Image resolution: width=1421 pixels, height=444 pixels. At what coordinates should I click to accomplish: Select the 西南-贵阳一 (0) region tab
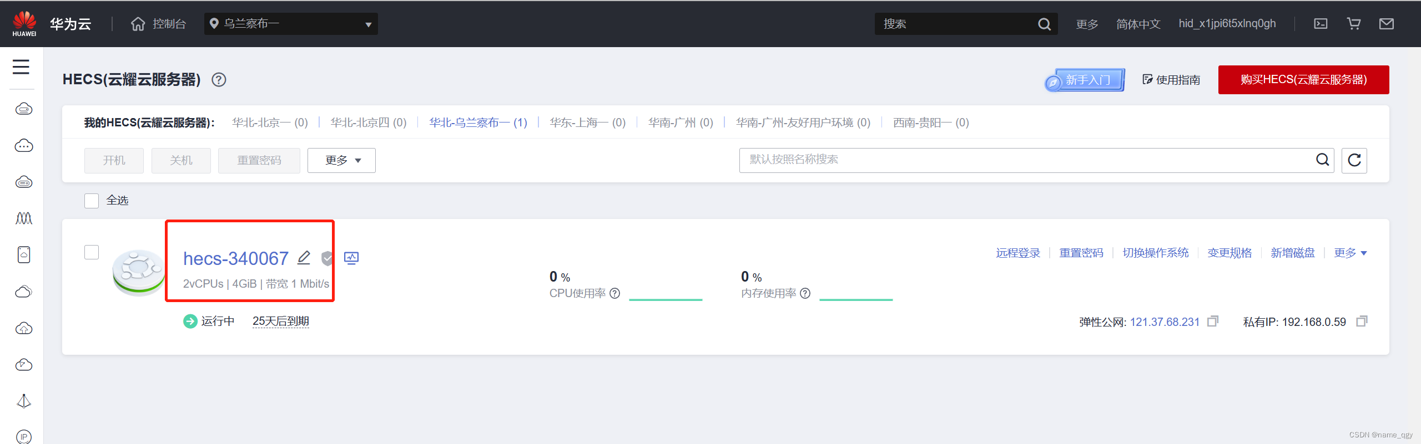click(x=931, y=123)
